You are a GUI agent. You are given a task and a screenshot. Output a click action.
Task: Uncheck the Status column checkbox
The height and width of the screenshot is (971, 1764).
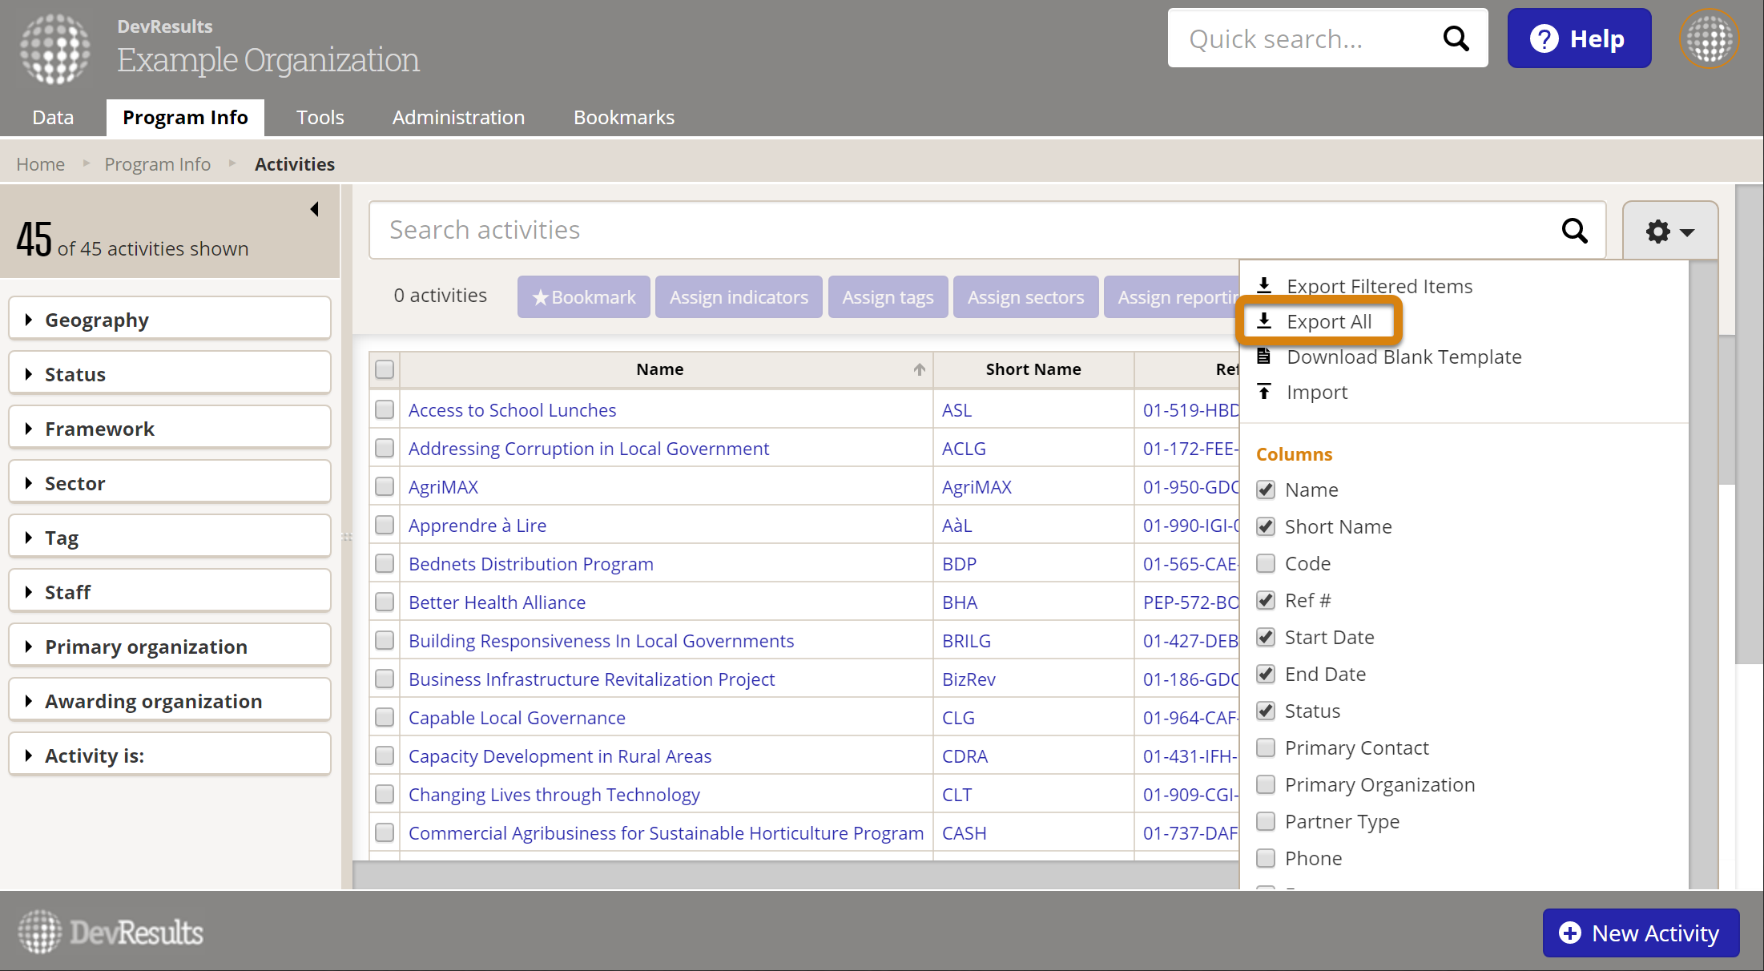[1266, 711]
